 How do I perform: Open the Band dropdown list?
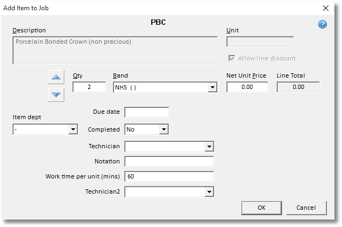[x=212, y=87]
